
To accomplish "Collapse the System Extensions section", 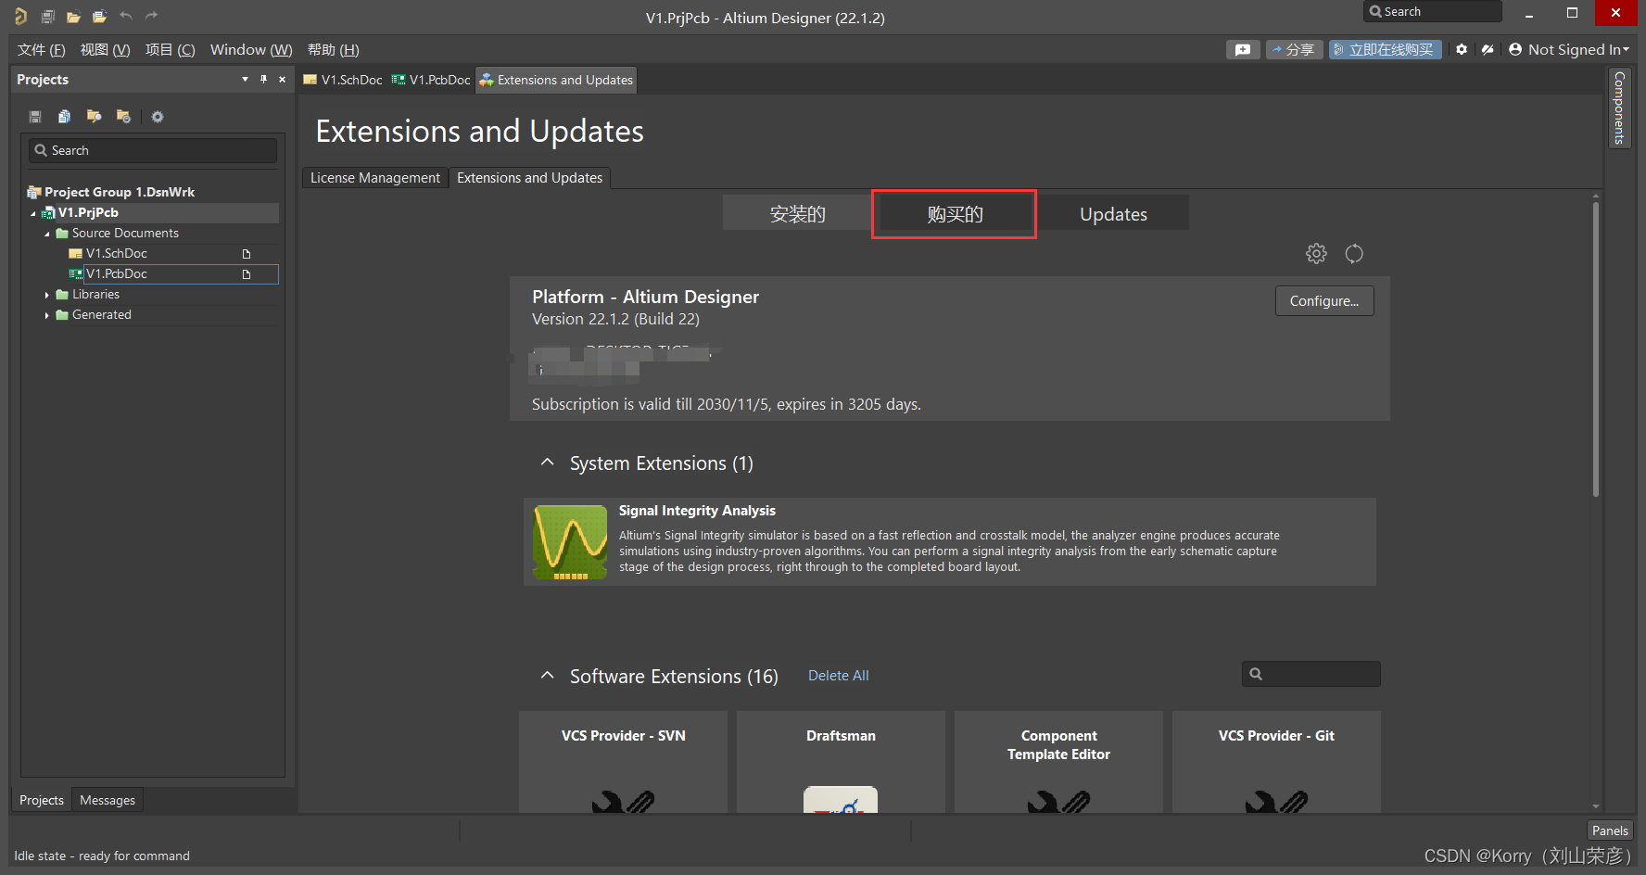I will [x=547, y=462].
